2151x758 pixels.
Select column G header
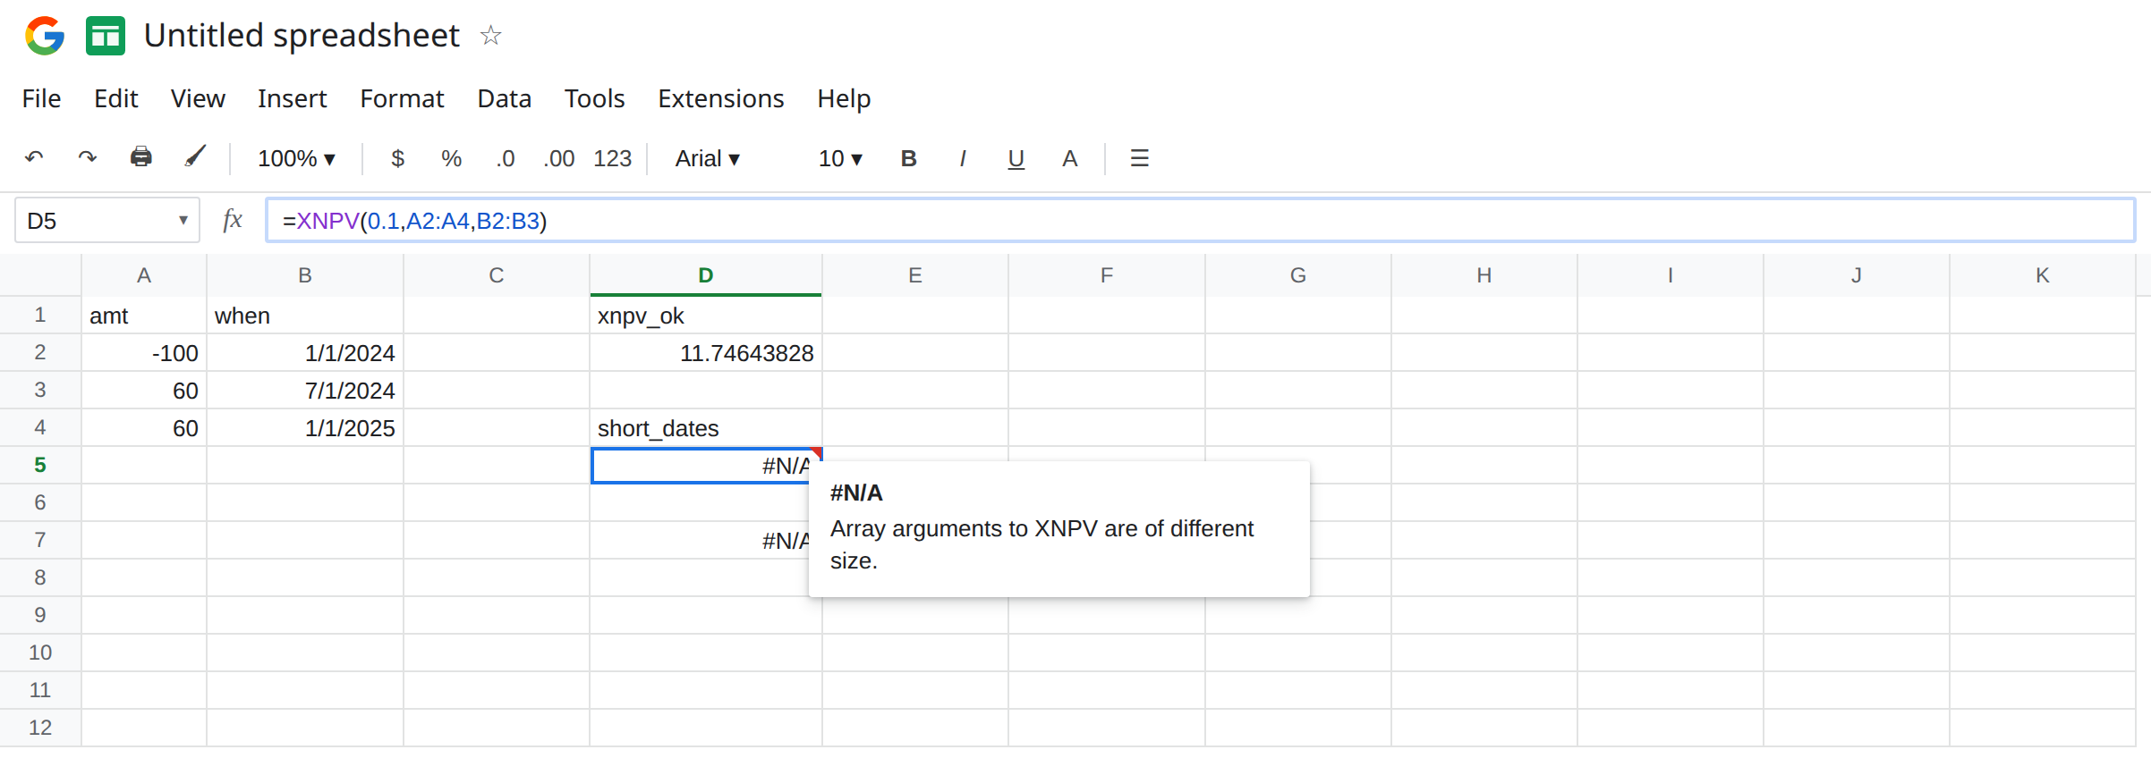[x=1298, y=275]
